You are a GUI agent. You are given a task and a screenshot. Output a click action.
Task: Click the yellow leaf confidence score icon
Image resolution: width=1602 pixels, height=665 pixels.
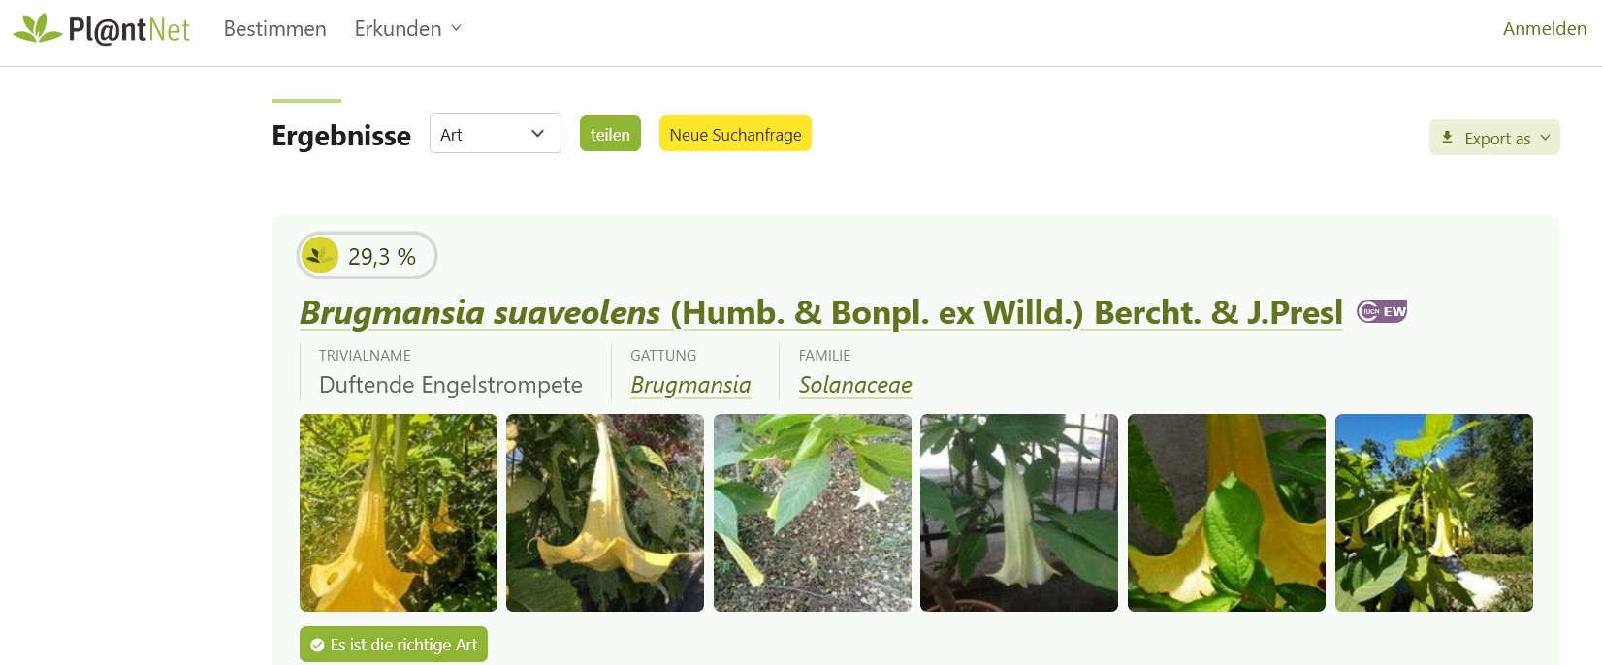(x=320, y=256)
